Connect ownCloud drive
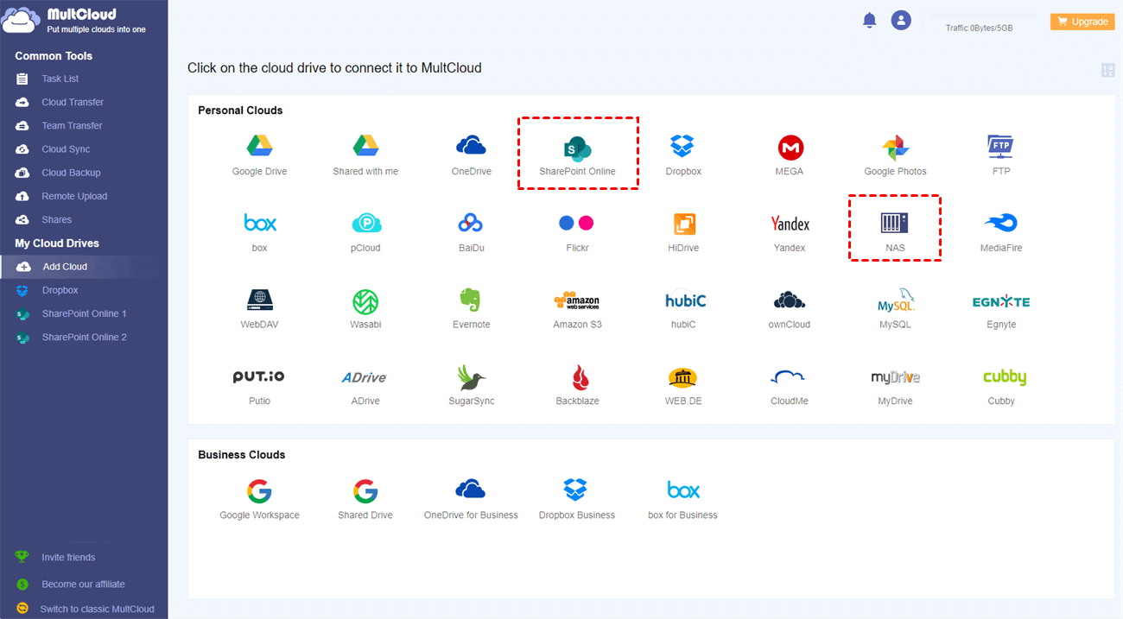Screen dimensions: 1123x619 point(790,300)
